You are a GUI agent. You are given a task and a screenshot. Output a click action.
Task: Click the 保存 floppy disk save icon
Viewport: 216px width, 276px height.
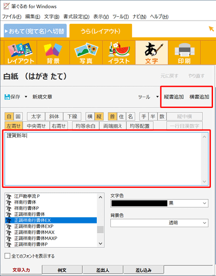7,97
